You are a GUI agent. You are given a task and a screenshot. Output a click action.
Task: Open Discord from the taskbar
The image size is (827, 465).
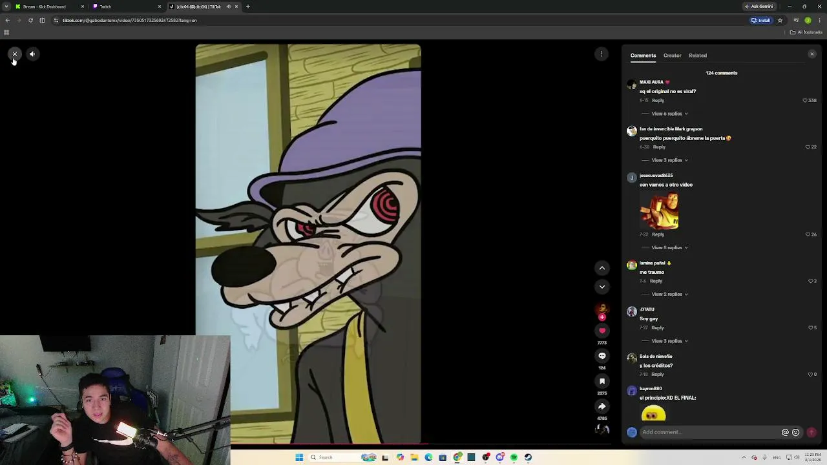click(499, 457)
